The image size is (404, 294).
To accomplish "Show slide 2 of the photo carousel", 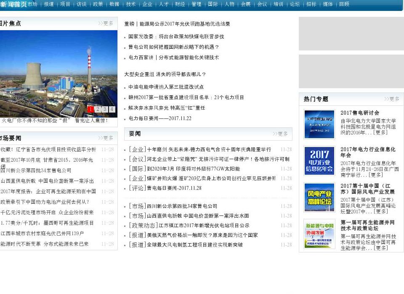I will 98,109.
